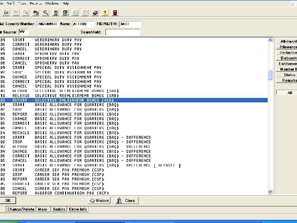Click the History button
The image size is (297, 223).
click(99, 200)
